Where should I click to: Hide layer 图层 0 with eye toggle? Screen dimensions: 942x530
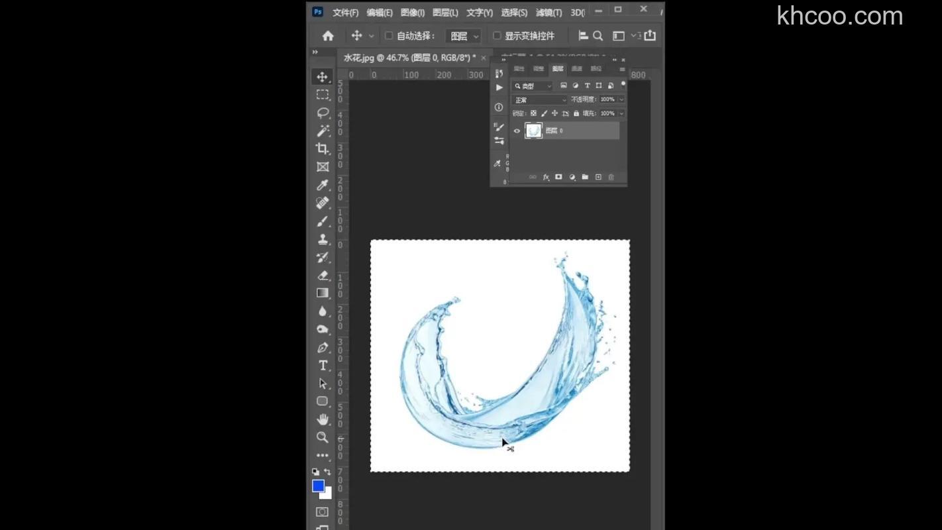pyautogui.click(x=517, y=131)
